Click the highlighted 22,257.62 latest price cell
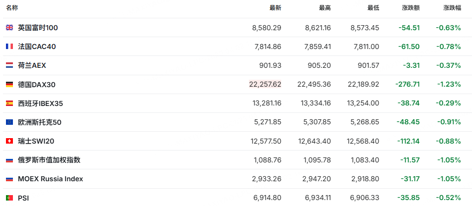The height and width of the screenshot is (206, 472). pyautogui.click(x=265, y=85)
